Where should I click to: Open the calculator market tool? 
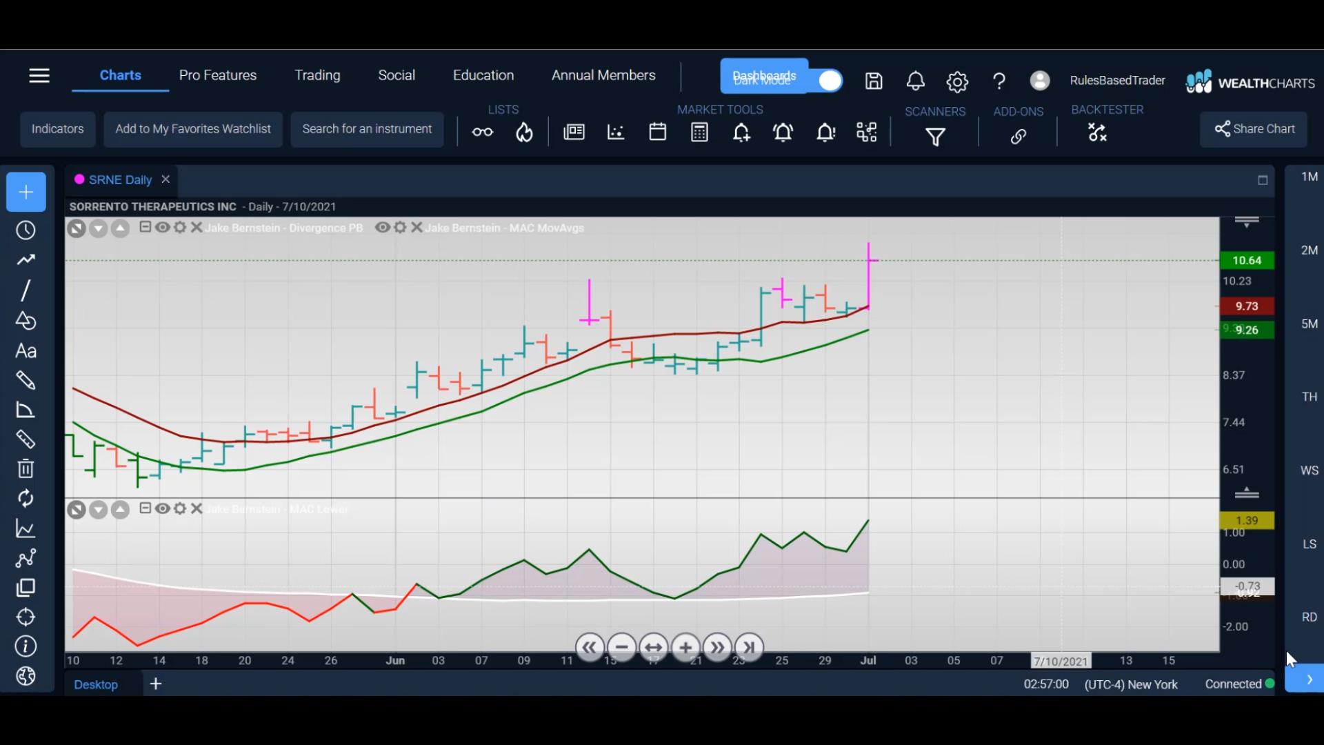click(699, 132)
